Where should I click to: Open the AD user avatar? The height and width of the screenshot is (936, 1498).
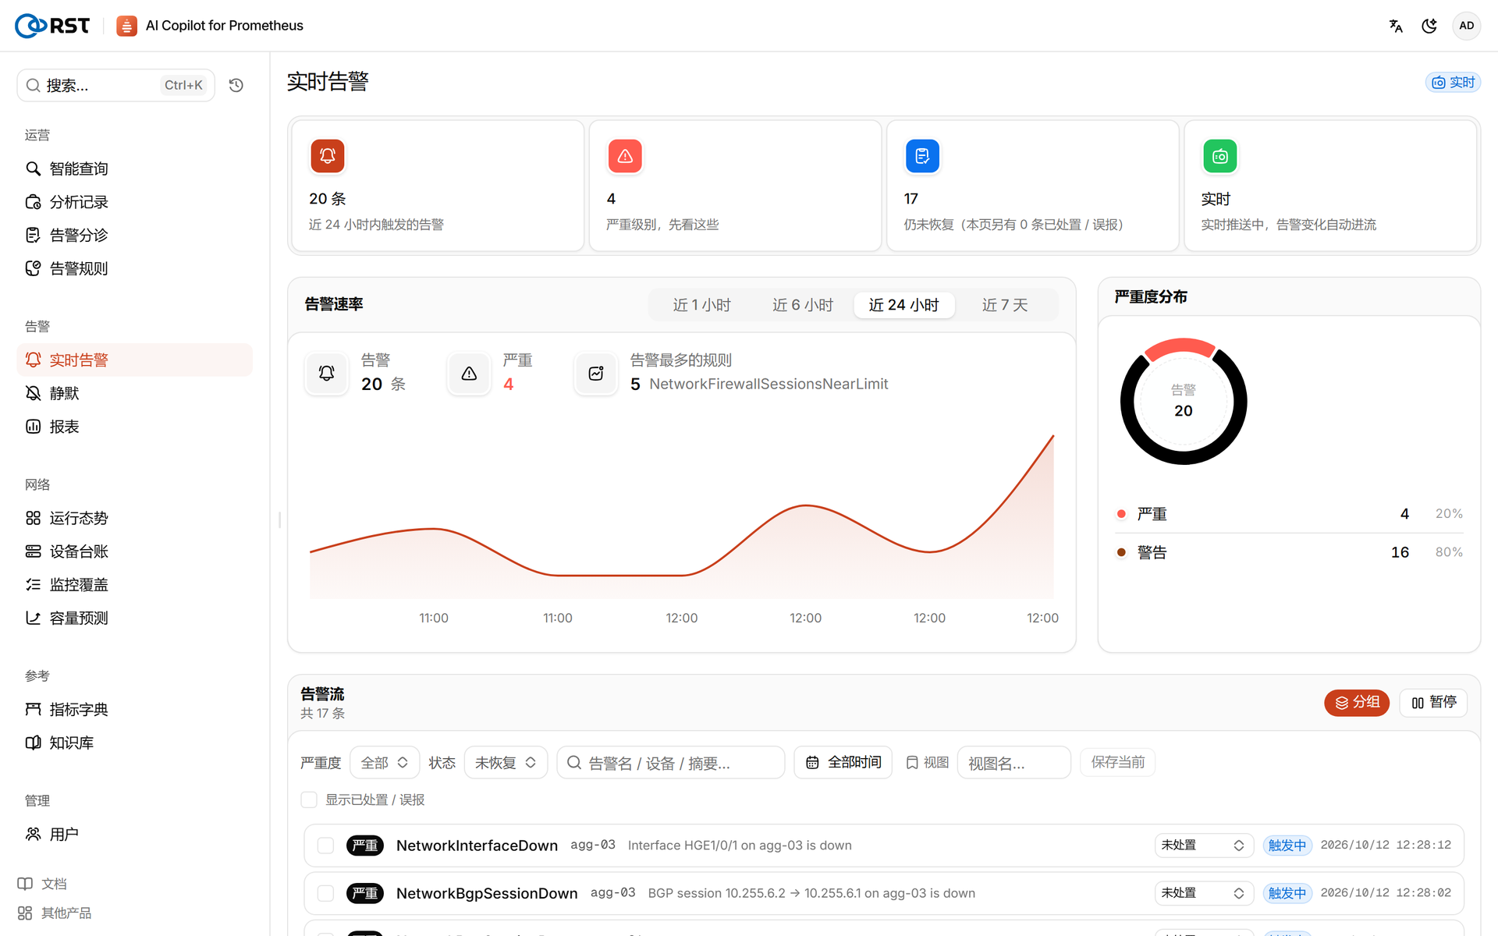pyautogui.click(x=1466, y=26)
